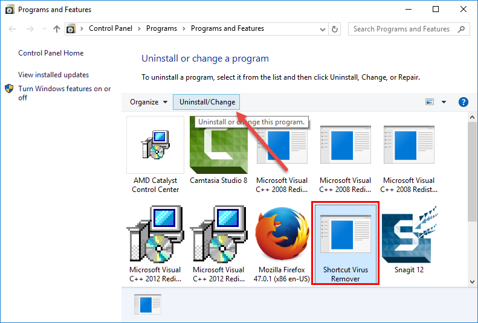The image size is (478, 323).
Task: Go up one folder level arrow
Action: pyautogui.click(x=57, y=29)
